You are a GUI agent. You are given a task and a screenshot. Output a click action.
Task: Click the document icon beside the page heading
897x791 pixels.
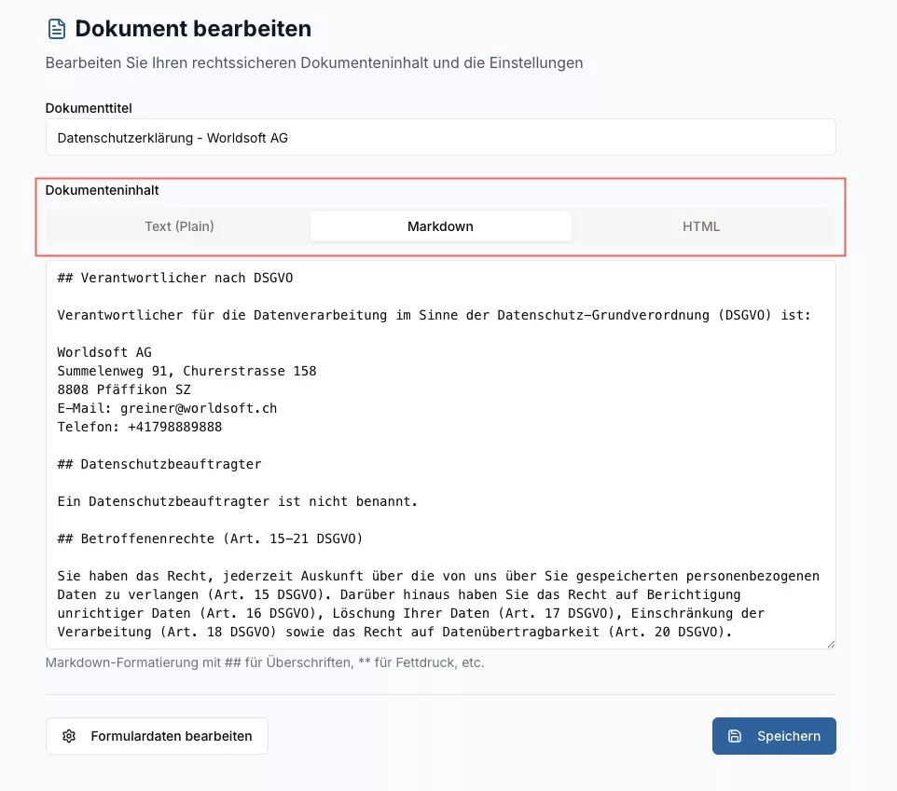coord(57,29)
